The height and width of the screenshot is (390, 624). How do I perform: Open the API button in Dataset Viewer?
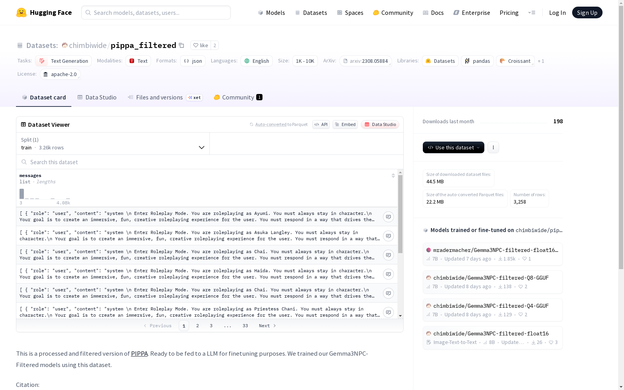[x=321, y=124]
